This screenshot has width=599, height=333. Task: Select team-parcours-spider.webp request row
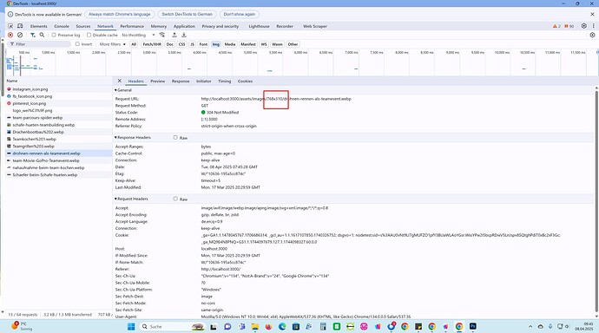click(59, 117)
